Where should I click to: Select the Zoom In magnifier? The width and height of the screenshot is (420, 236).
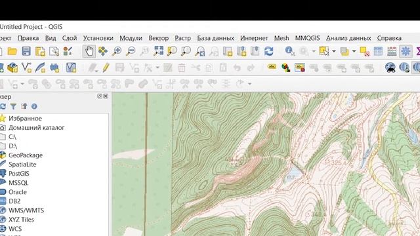coord(117,51)
